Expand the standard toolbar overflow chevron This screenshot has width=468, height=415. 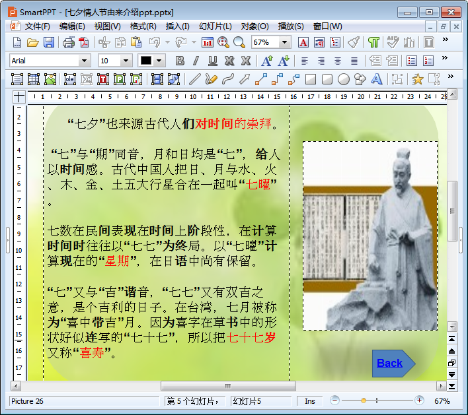(x=446, y=40)
